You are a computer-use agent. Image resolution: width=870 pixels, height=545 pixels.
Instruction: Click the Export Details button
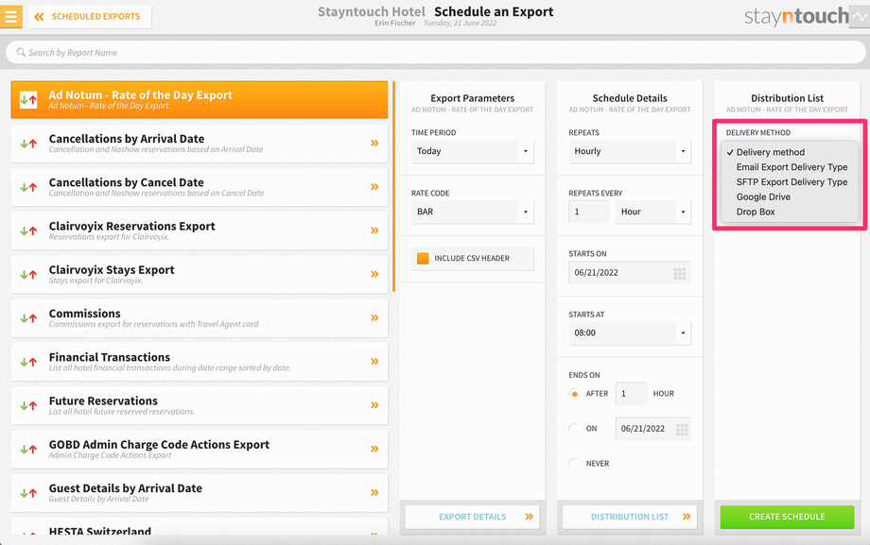pyautogui.click(x=472, y=517)
